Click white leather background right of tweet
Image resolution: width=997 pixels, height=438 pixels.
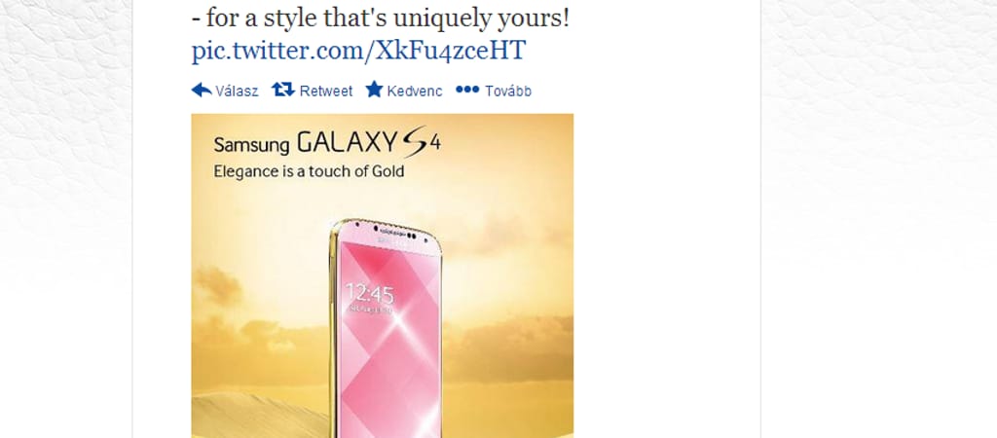coord(879,219)
